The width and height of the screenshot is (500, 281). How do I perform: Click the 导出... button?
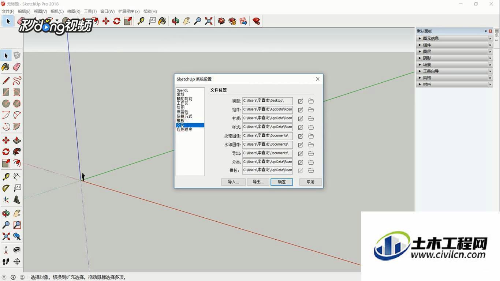(258, 182)
